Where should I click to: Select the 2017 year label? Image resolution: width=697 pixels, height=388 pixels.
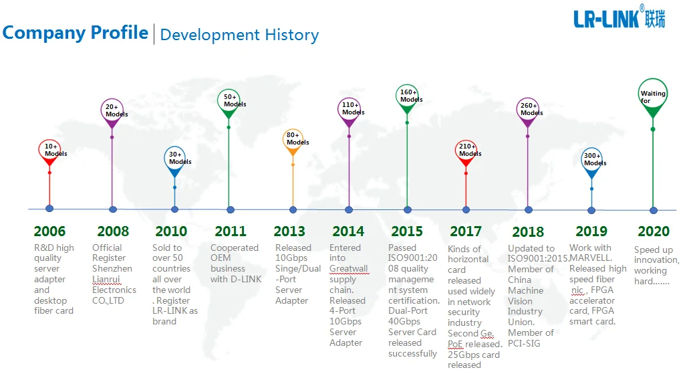[465, 231]
